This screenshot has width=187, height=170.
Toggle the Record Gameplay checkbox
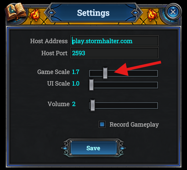[x=102, y=124]
